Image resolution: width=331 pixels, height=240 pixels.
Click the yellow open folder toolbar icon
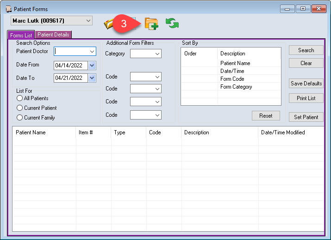tap(108, 24)
